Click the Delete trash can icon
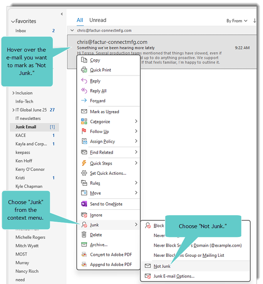The height and width of the screenshot is (284, 263). point(85,235)
